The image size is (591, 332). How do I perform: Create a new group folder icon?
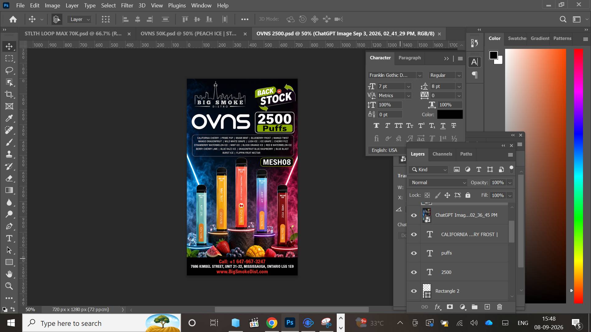click(x=474, y=307)
